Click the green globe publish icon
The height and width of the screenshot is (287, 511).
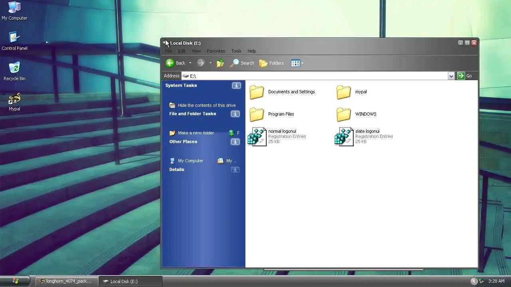pyautogui.click(x=231, y=133)
